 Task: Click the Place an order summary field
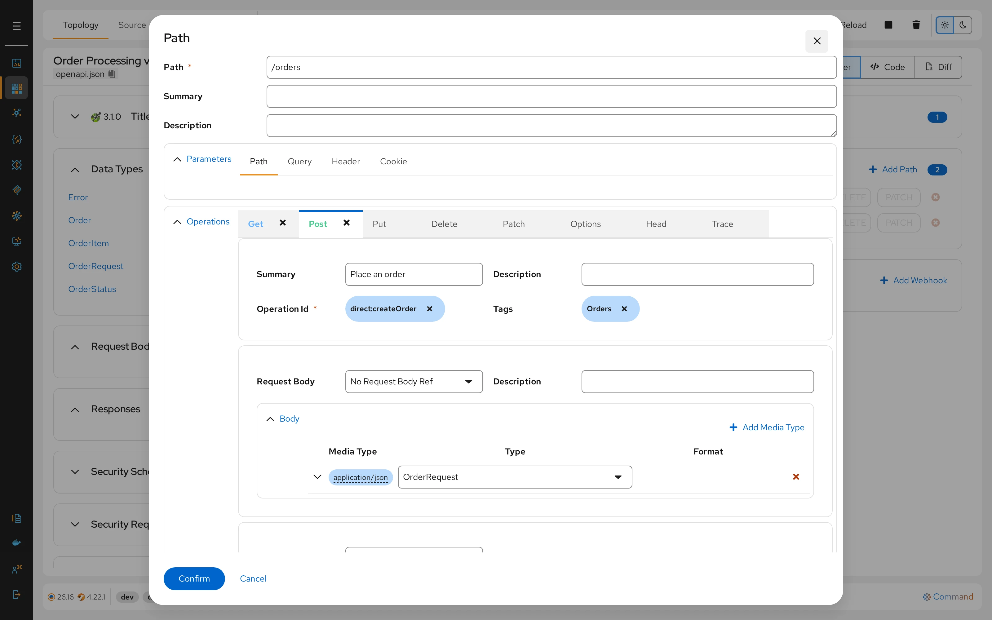[x=414, y=274]
